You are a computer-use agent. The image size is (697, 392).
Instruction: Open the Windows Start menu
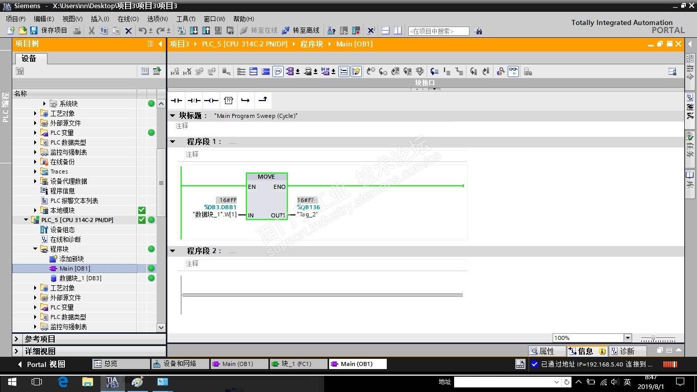(x=12, y=382)
